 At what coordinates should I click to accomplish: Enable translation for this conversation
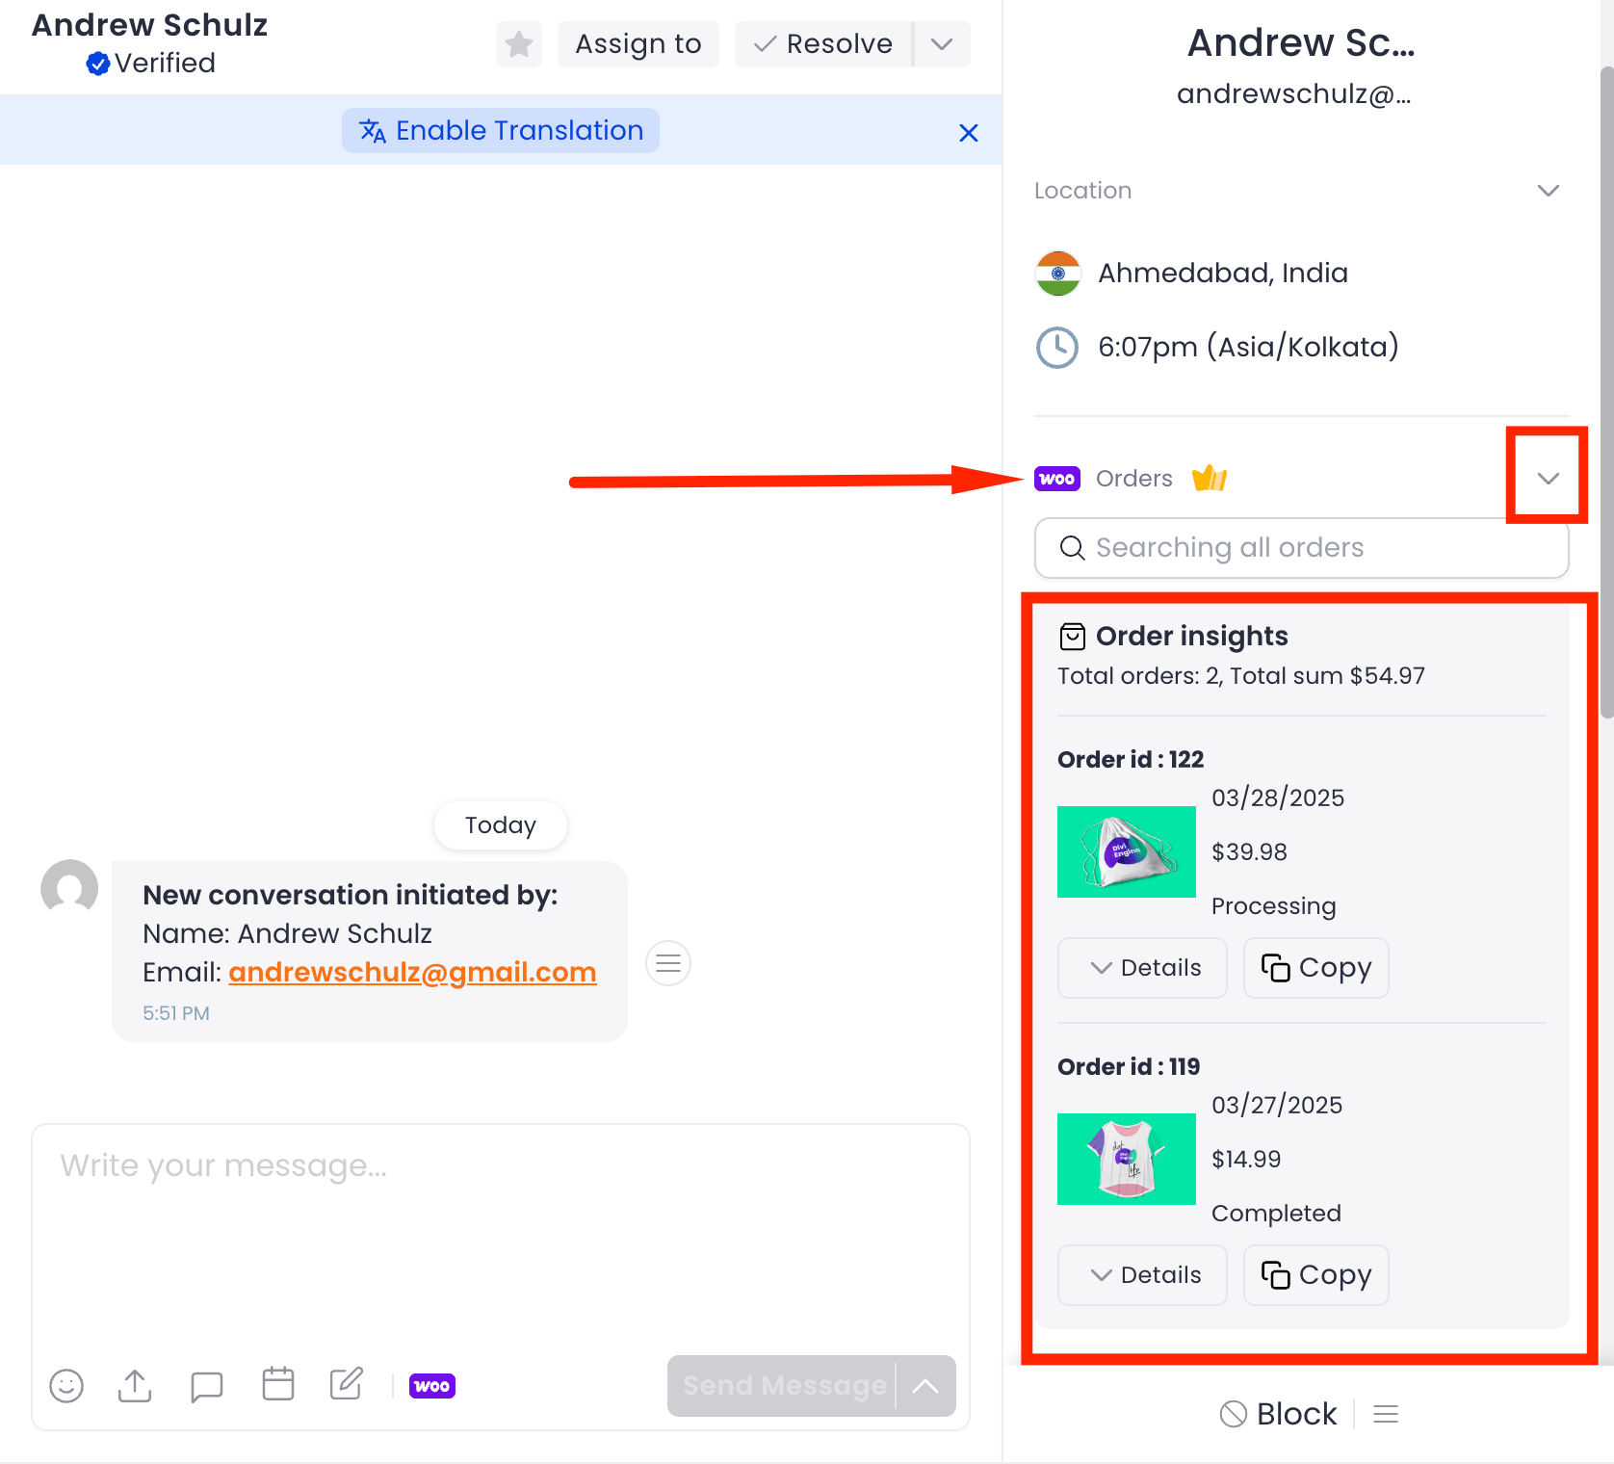[500, 130]
